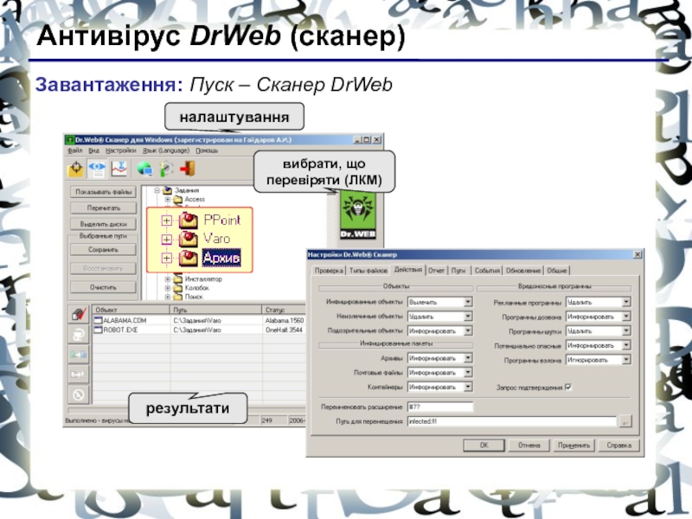692x519 pixels.
Task: Click the eye view icon in the scanner toolbar
Action: [97, 169]
